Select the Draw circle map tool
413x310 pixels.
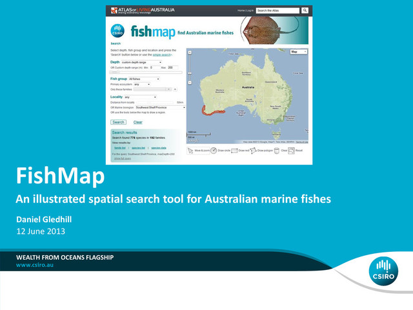[x=221, y=150]
